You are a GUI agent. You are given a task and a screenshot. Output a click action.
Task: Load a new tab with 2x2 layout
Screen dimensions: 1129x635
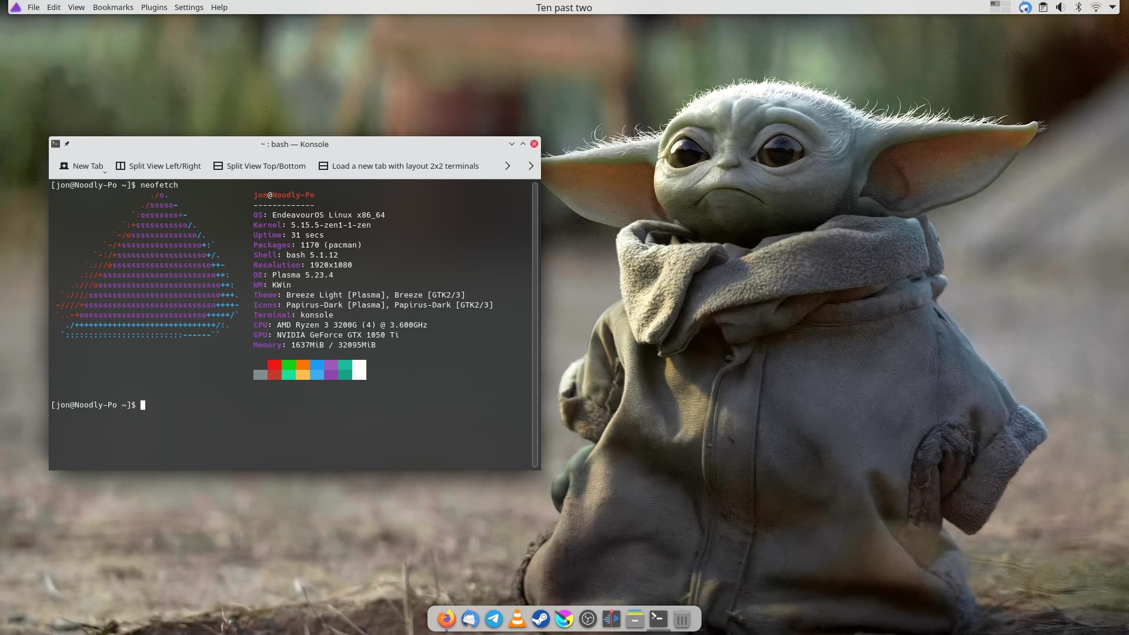399,166
